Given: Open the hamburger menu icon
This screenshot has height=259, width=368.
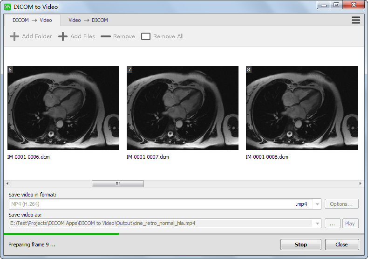Looking at the screenshot, I should pyautogui.click(x=356, y=20).
